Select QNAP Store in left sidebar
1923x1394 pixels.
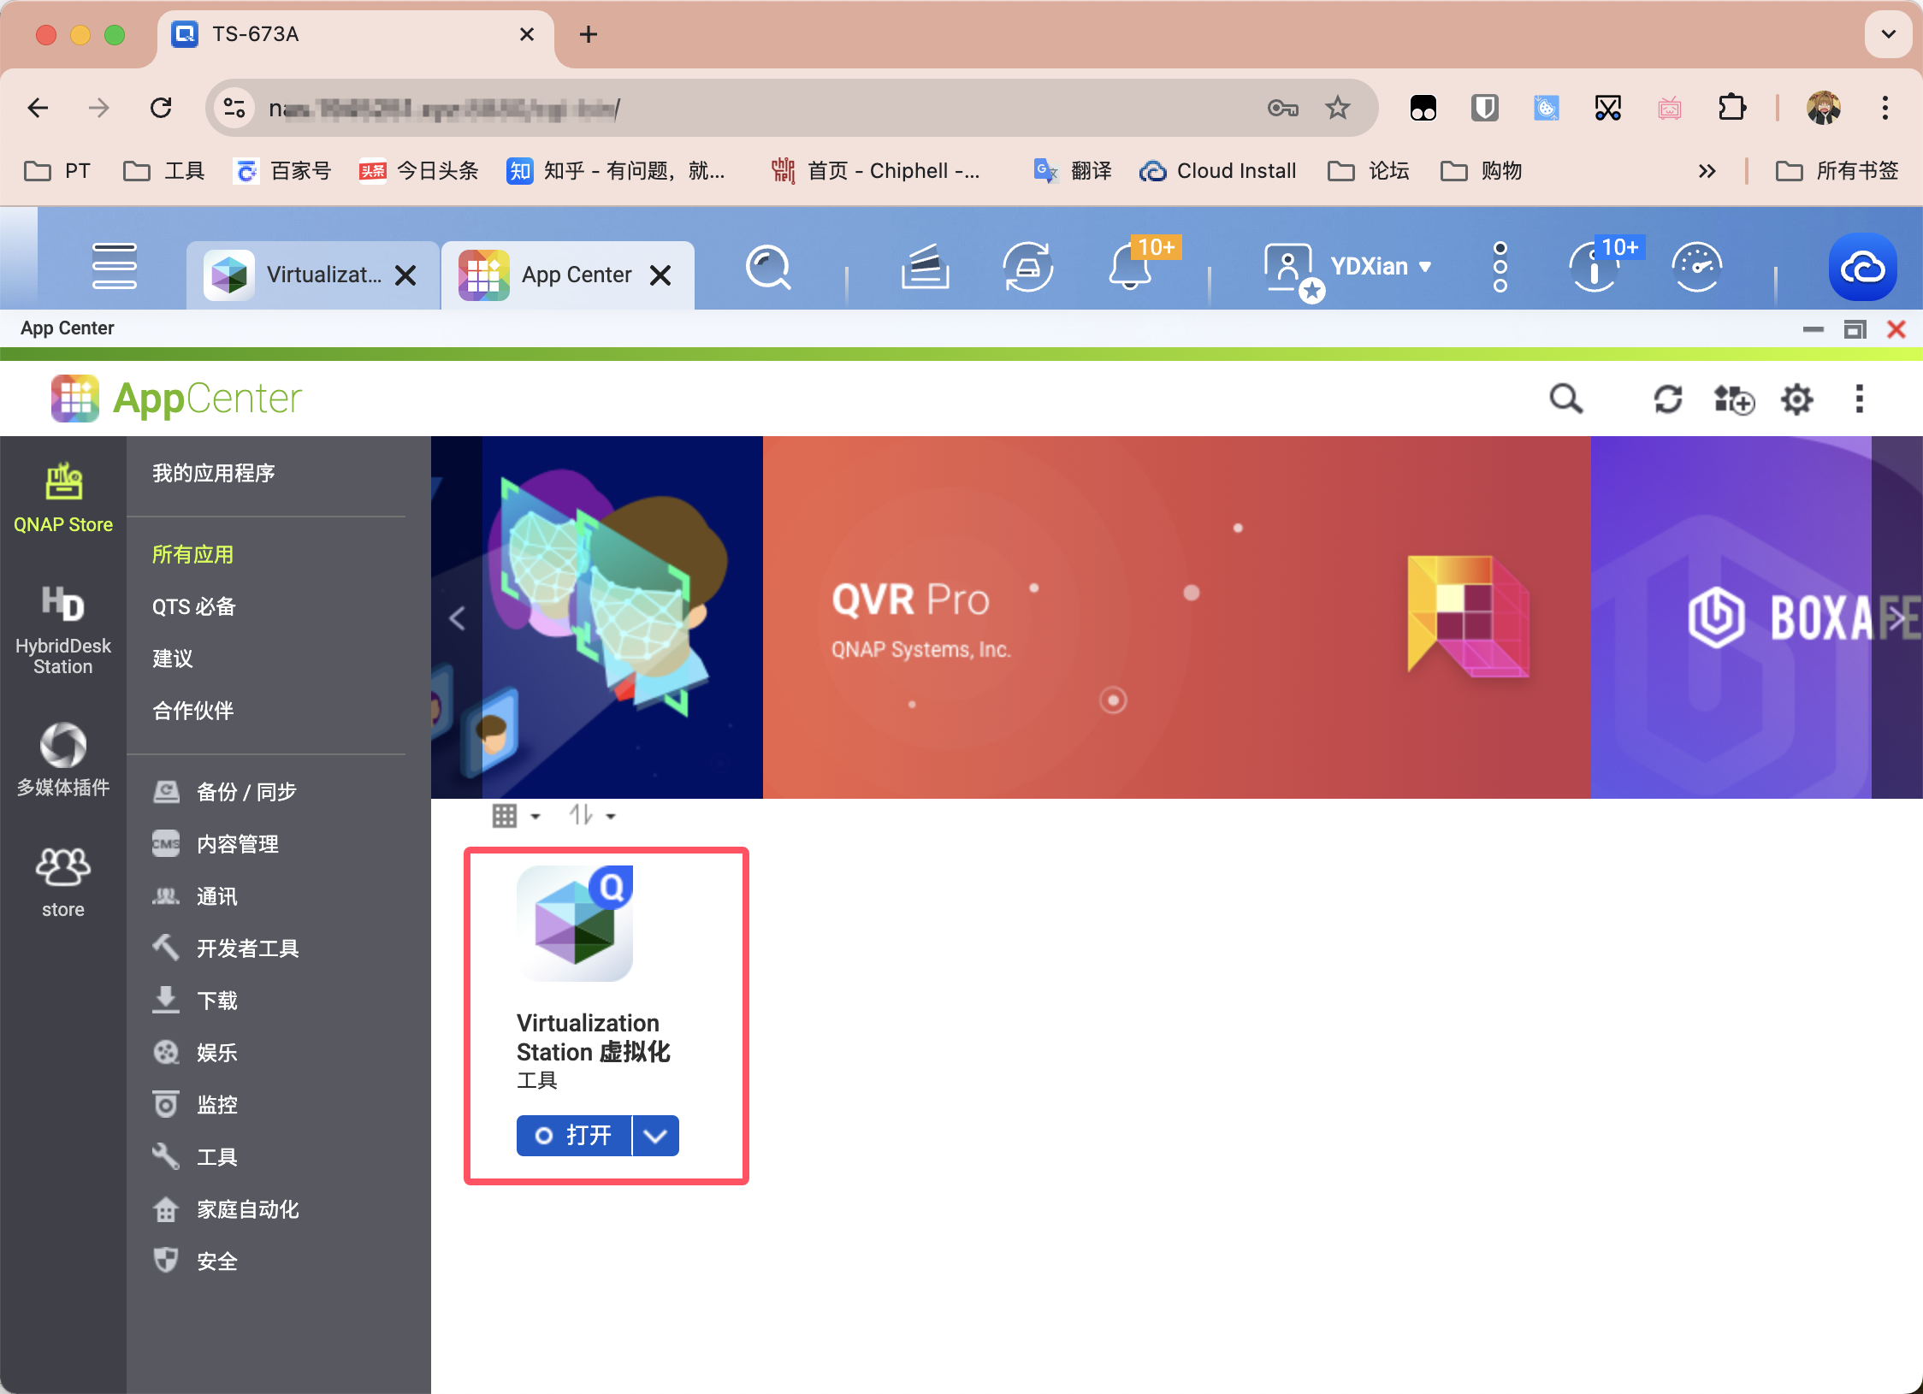point(63,498)
